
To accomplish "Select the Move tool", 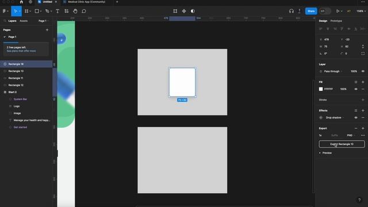I will pos(16,11).
